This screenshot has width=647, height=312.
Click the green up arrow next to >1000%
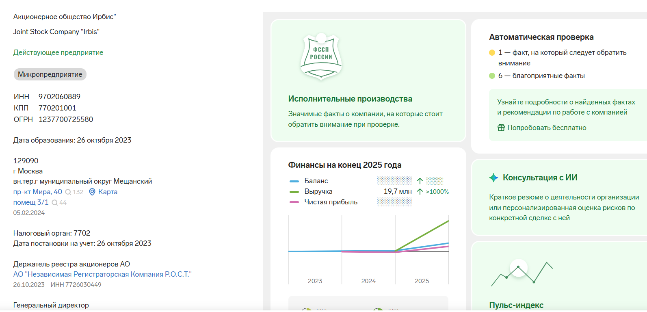[420, 191]
